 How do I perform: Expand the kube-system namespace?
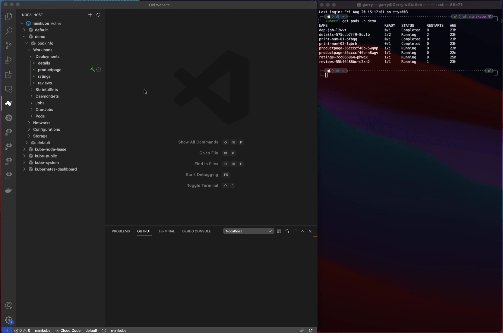24,162
